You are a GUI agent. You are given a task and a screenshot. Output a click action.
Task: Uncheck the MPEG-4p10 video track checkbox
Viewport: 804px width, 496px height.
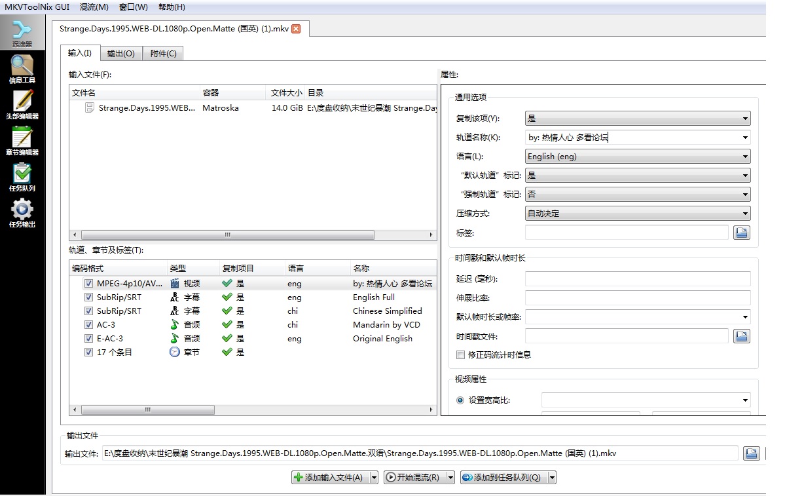(x=88, y=284)
